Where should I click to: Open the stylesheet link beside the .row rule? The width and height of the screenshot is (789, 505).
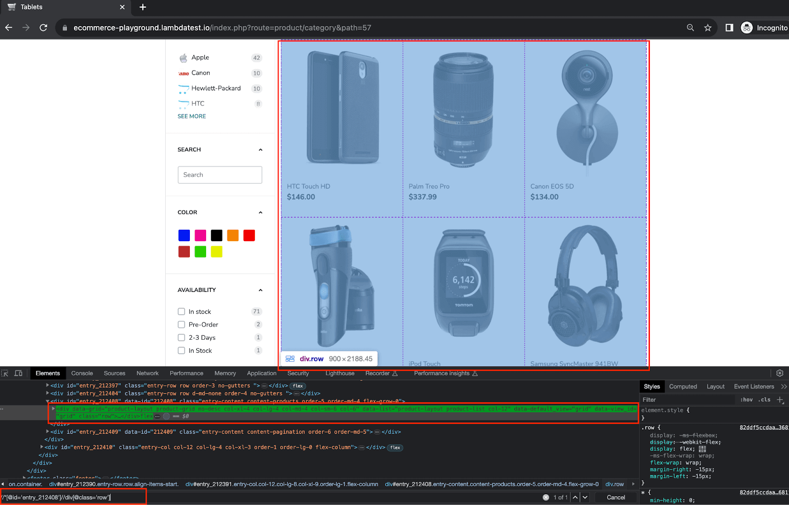763,428
